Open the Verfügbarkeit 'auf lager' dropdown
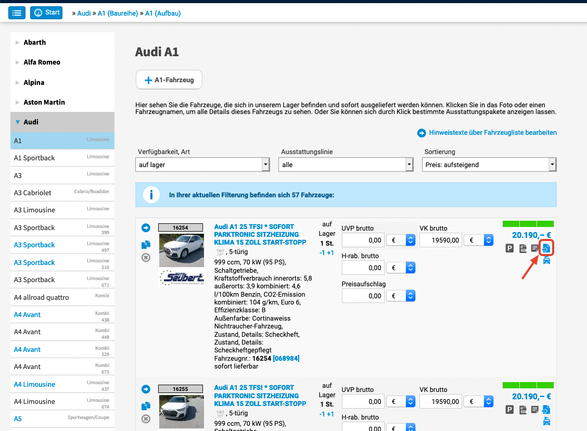The image size is (587, 431). [x=202, y=164]
